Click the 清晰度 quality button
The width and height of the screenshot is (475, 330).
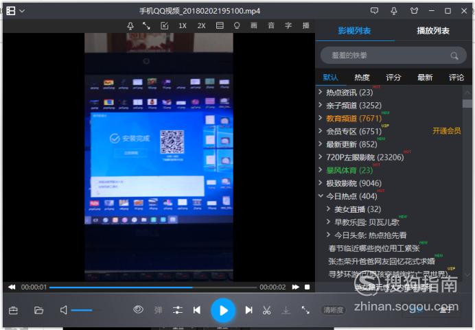(x=333, y=310)
